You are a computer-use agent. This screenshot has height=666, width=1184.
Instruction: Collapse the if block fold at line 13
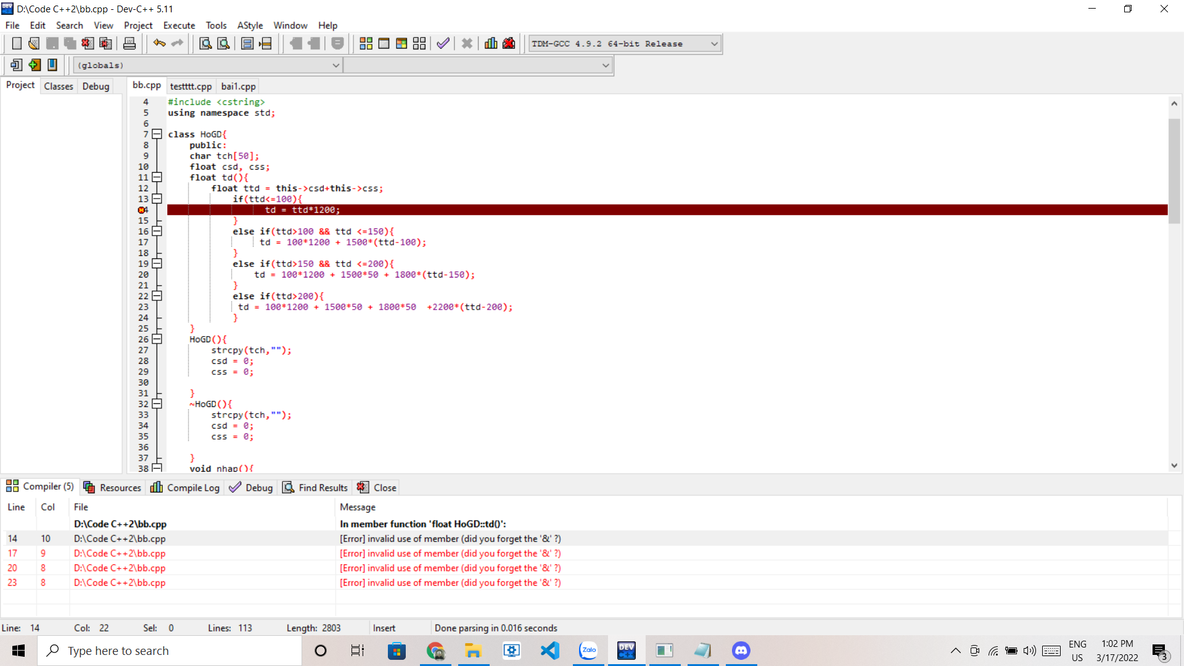point(157,199)
